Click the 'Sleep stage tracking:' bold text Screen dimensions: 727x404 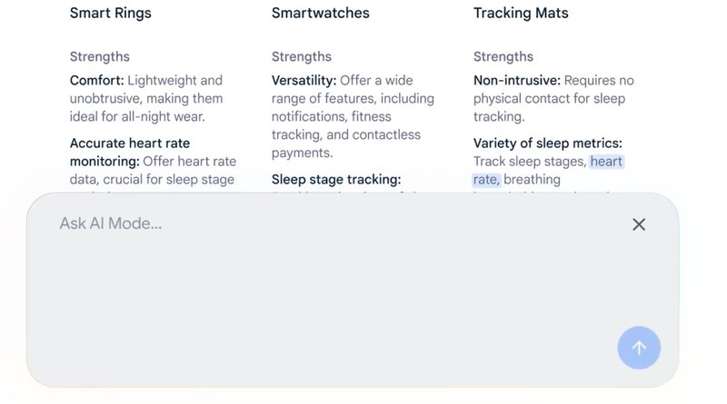tap(335, 180)
